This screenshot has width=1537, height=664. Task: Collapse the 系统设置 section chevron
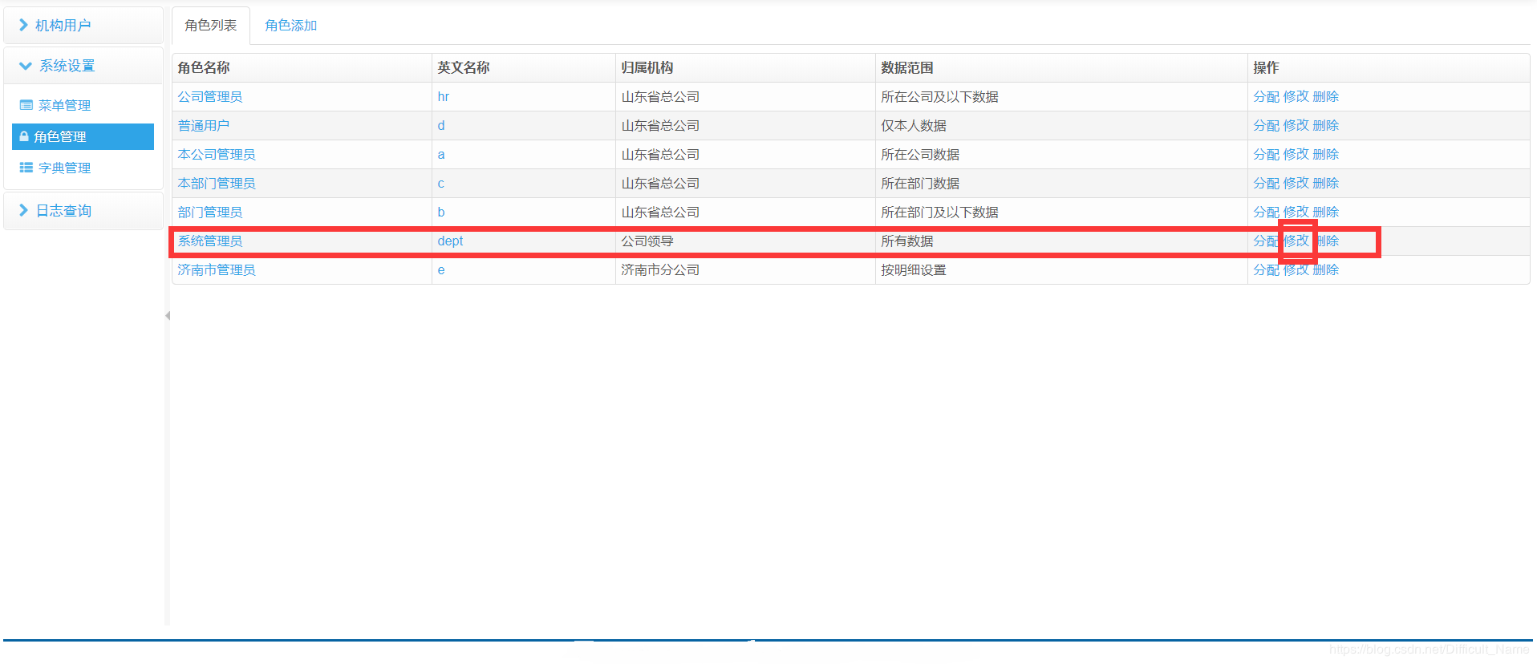(x=26, y=66)
